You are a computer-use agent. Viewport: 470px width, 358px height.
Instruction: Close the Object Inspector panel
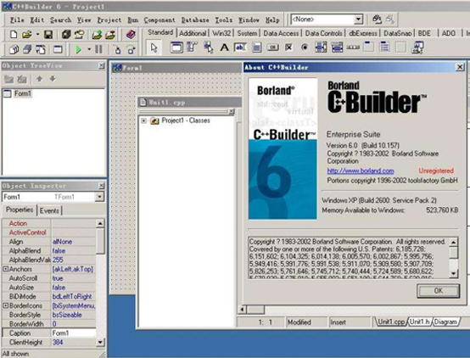101,186
